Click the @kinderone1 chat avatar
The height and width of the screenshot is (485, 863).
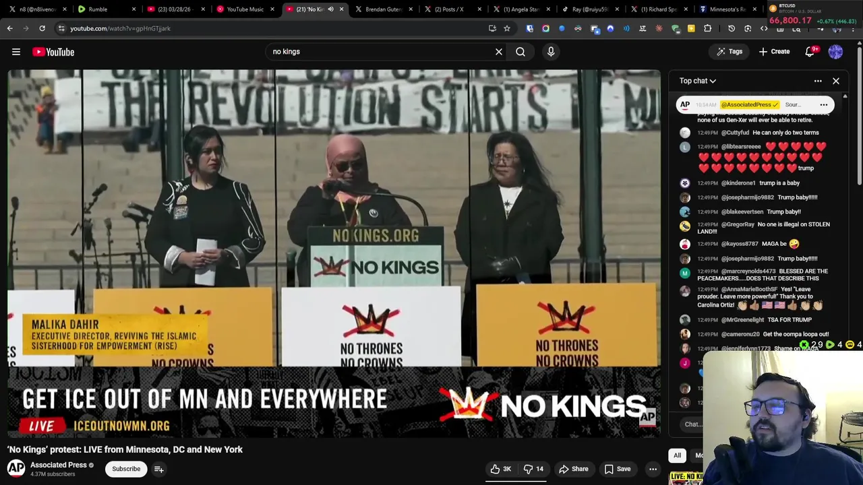685,183
